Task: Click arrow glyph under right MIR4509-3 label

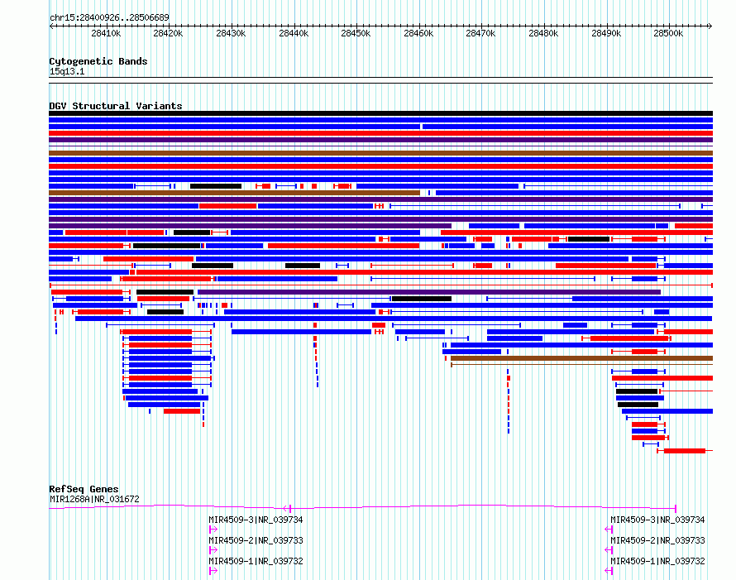Action: [609, 530]
